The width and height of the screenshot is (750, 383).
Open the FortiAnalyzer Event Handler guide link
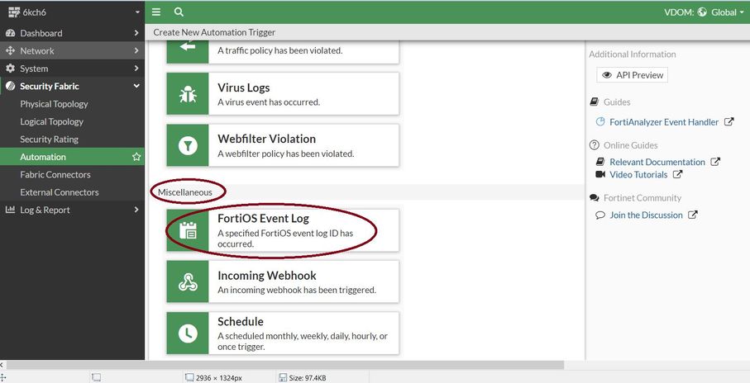pyautogui.click(x=664, y=122)
